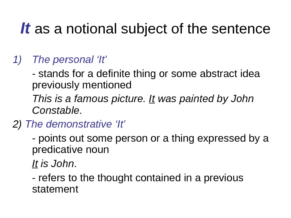Image resolution: width=291 pixels, height=218 pixels.
Task: Select the heading 'The personal It'
Action: [69, 60]
